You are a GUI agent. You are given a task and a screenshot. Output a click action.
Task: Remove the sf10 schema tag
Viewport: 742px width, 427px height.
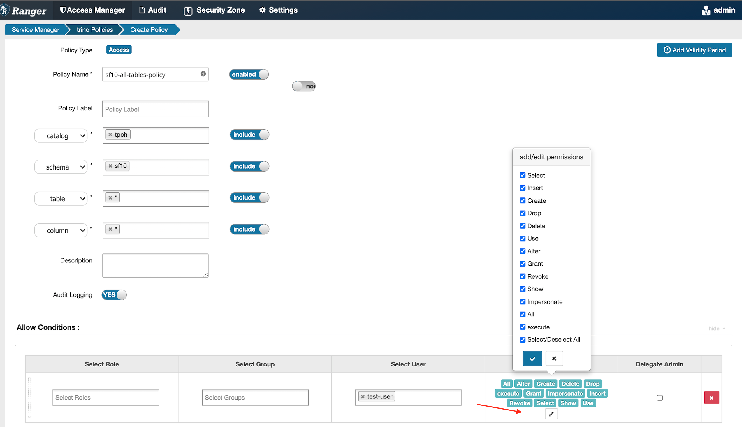click(111, 166)
